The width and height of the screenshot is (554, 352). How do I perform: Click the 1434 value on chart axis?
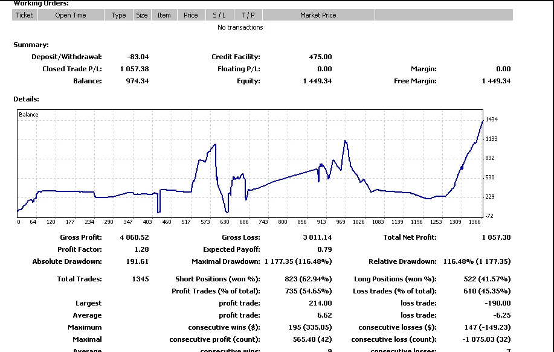tap(491, 120)
